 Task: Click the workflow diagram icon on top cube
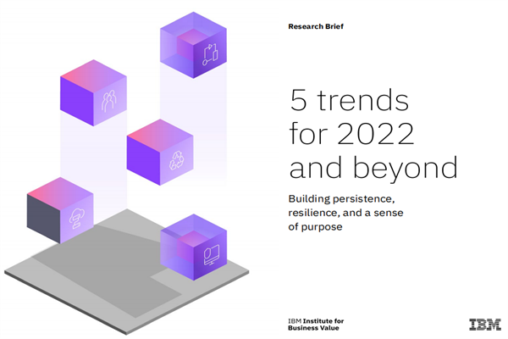[210, 54]
